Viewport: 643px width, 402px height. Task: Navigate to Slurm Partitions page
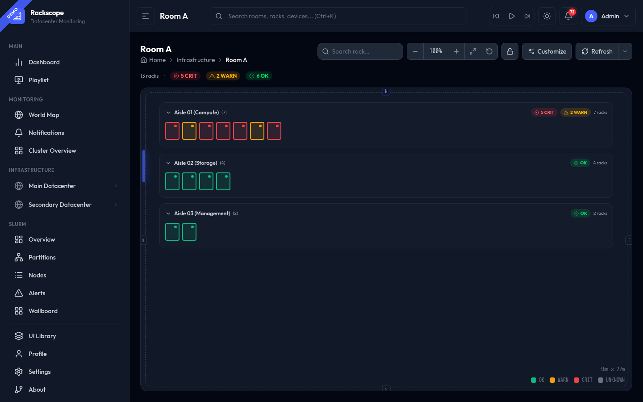(x=42, y=257)
